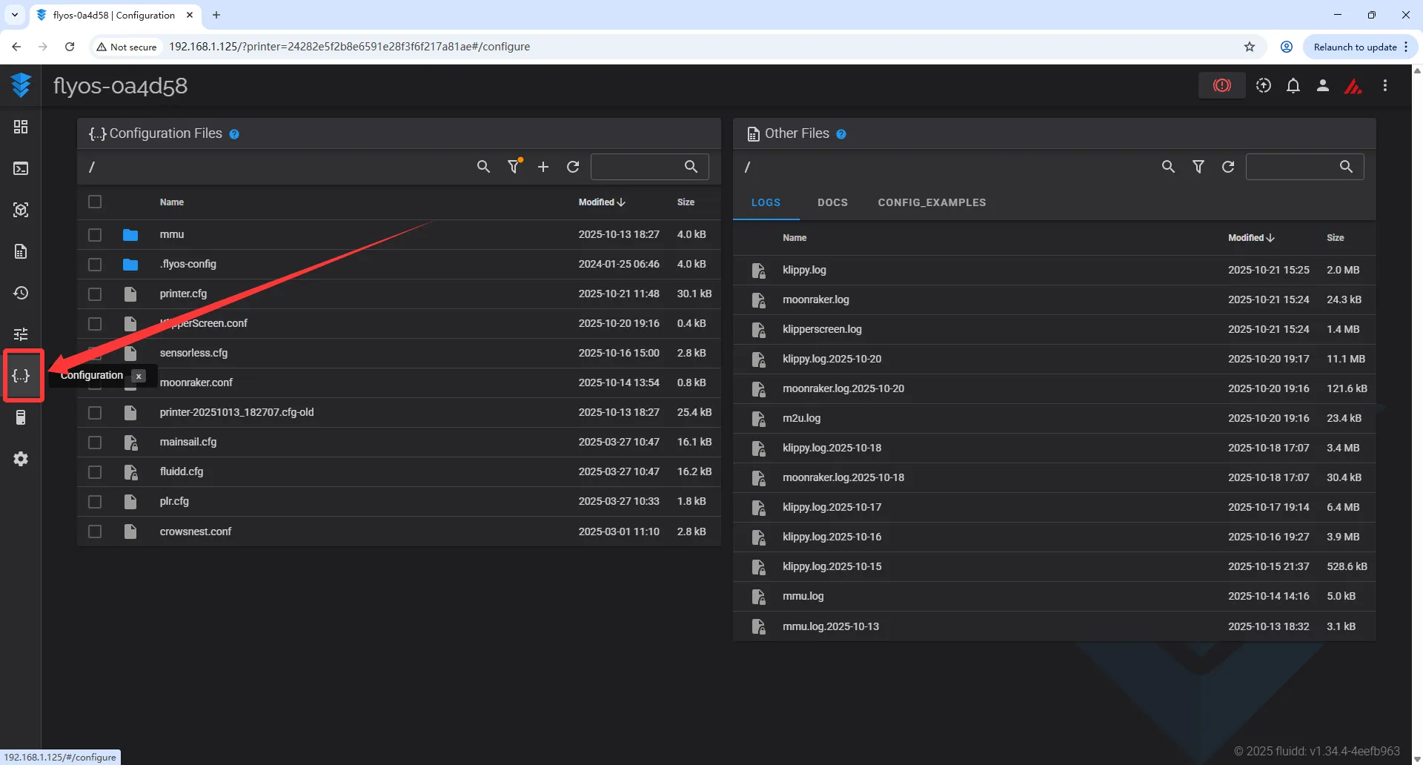The image size is (1423, 765).
Task: Click Relaunch to update button
Action: [1355, 47]
